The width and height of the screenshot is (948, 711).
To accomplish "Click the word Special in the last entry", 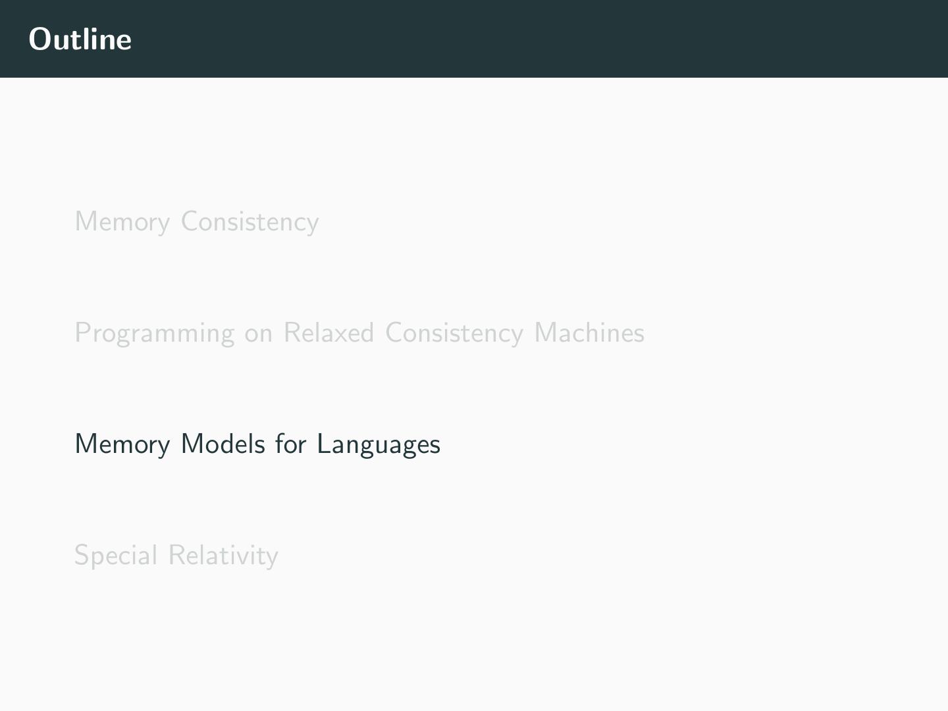I will click(x=116, y=556).
